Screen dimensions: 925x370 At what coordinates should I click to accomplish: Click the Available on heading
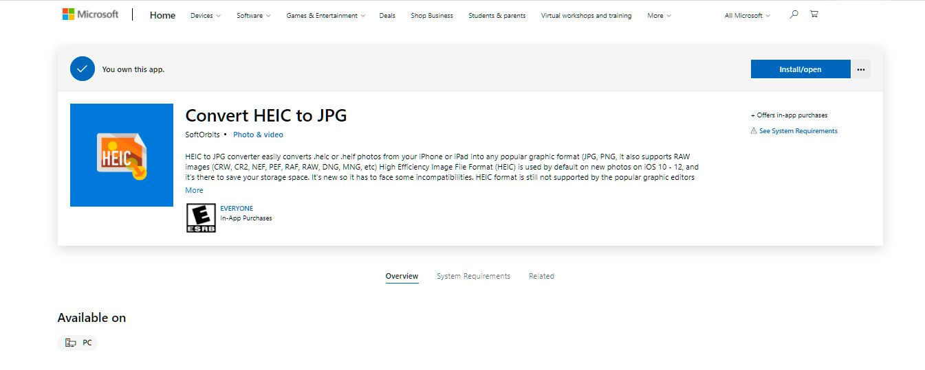point(91,318)
